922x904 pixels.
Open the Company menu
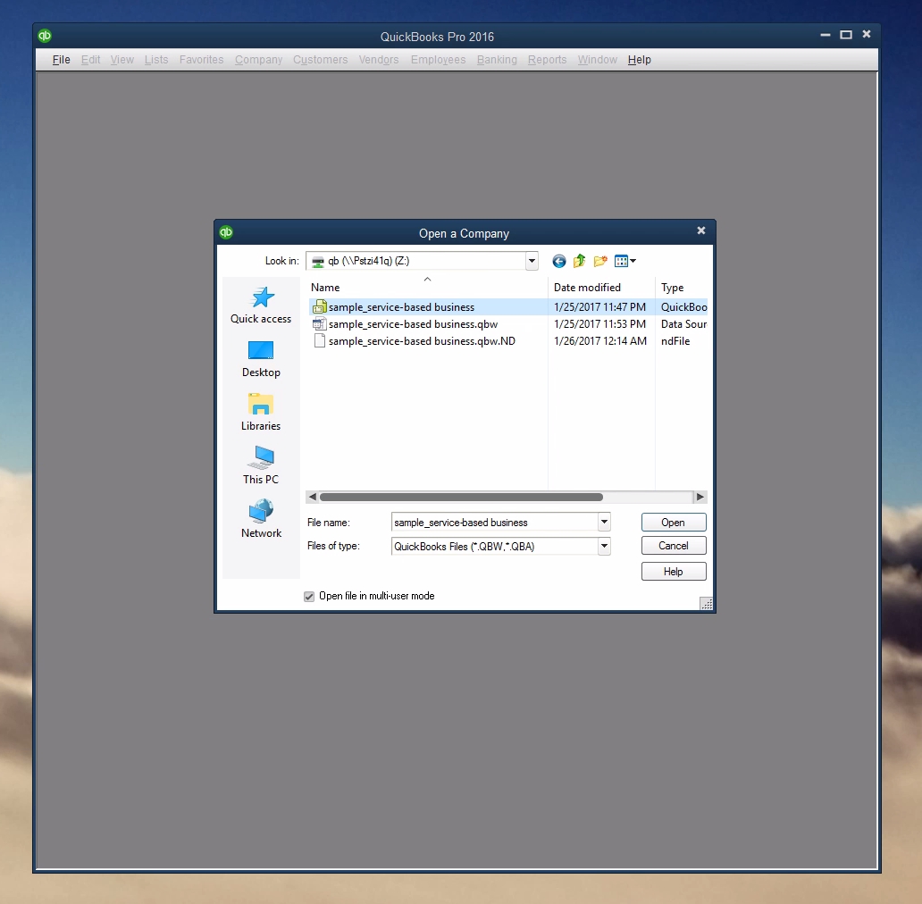point(259,60)
